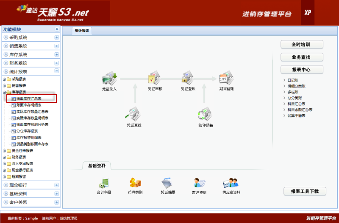Select the 币种类别 currency type icon

coord(136,183)
